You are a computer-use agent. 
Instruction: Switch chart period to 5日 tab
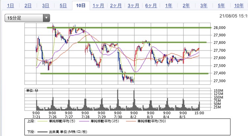coord(63,6)
